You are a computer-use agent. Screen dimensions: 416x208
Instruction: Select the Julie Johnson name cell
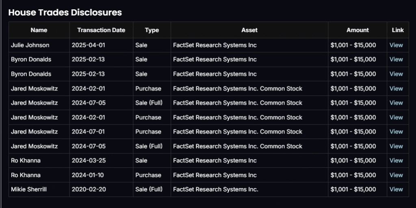(30, 45)
